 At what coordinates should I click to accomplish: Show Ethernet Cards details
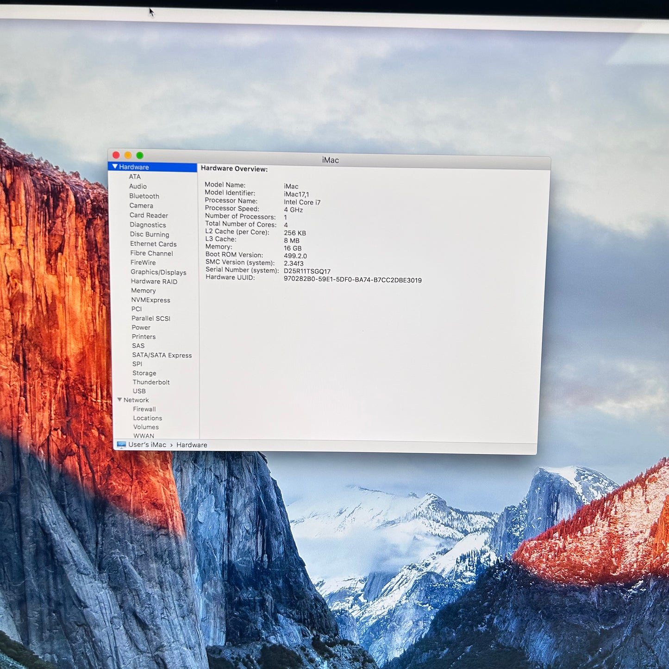(x=153, y=244)
